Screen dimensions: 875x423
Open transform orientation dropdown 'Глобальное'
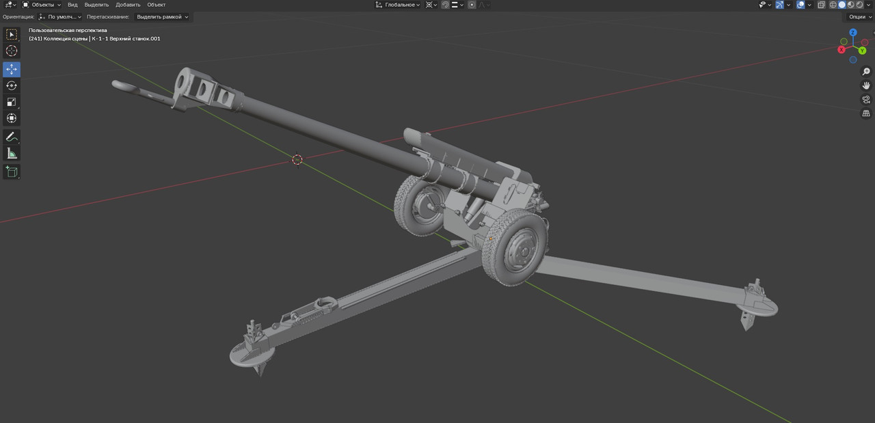tap(398, 5)
